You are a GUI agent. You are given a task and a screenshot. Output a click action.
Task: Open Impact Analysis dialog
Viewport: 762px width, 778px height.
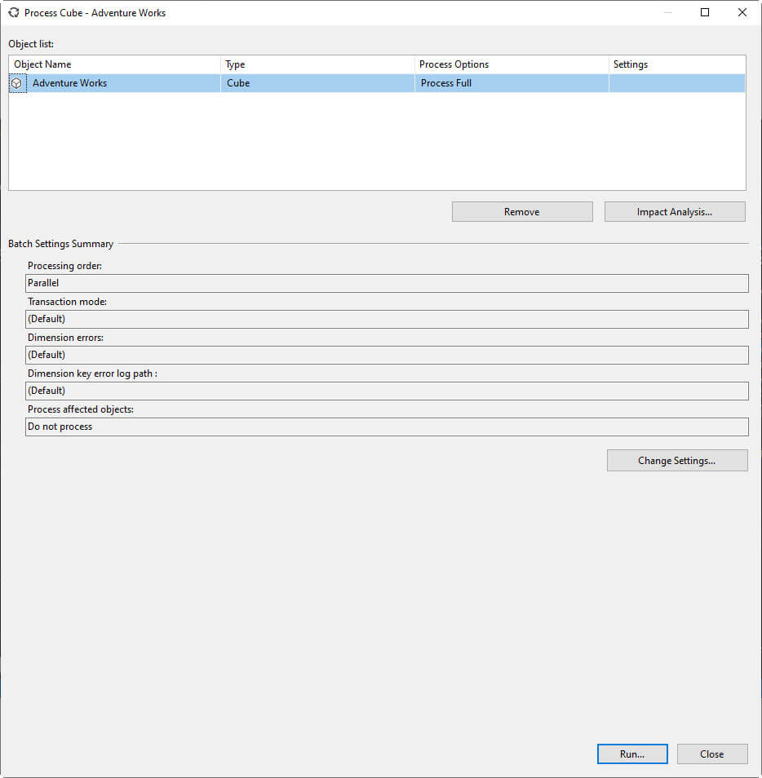click(675, 212)
